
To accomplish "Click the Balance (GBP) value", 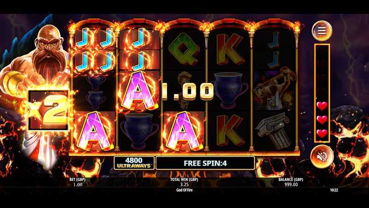I will coord(291,184).
